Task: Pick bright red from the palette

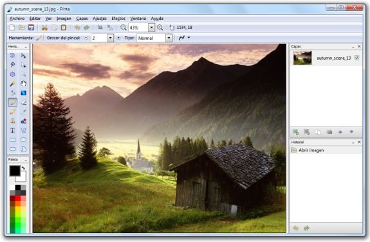Action: [18, 198]
